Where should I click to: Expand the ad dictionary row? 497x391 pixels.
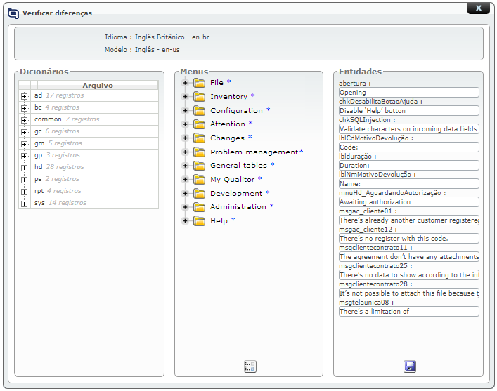pyautogui.click(x=24, y=96)
